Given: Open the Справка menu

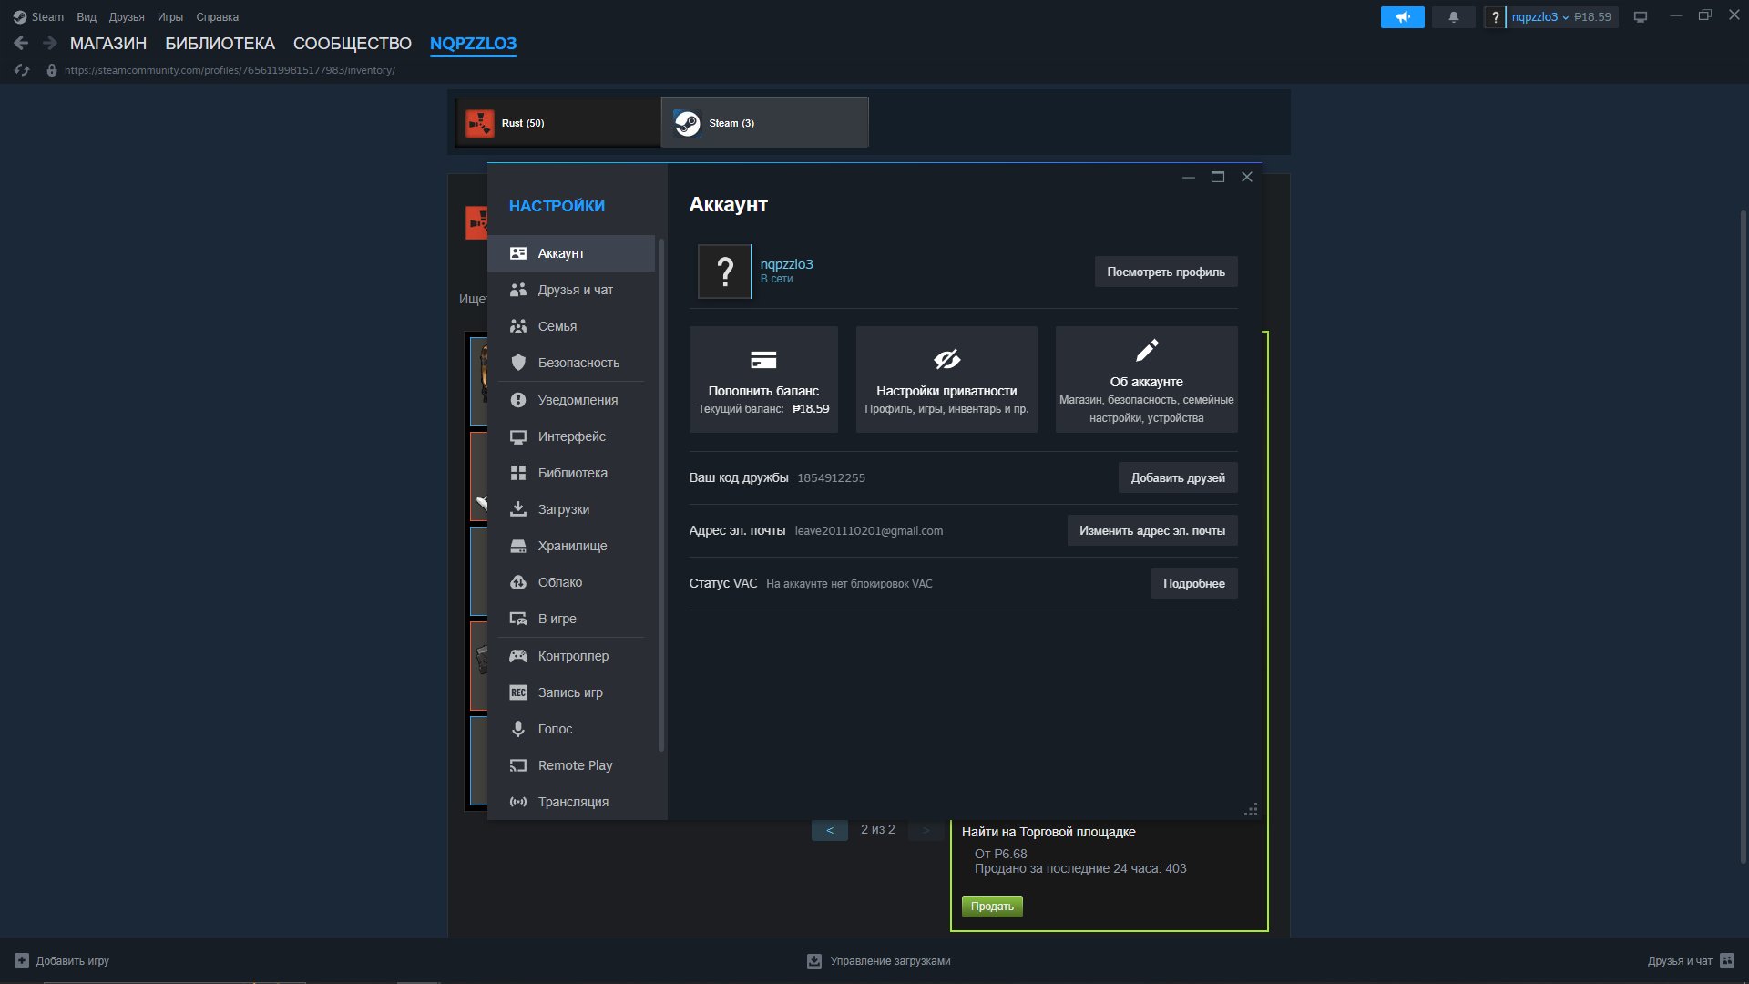Looking at the screenshot, I should click(218, 16).
